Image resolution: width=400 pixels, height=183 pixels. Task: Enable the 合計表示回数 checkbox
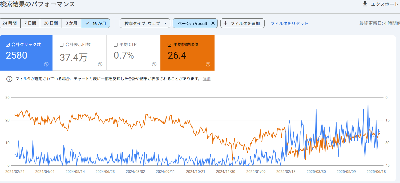pyautogui.click(x=61, y=44)
